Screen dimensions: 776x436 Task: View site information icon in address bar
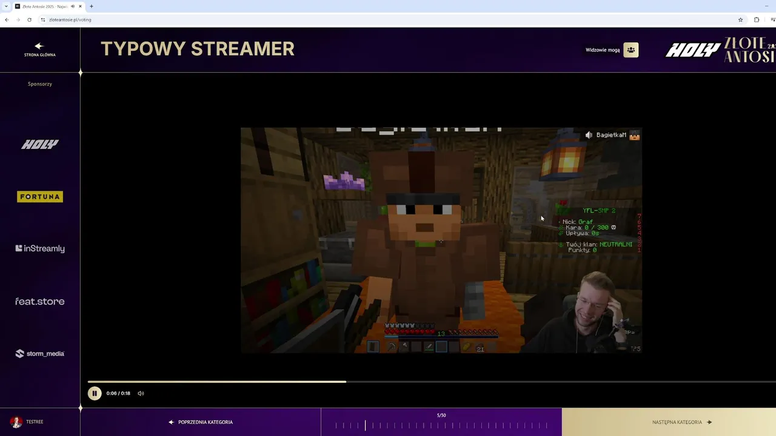(43, 19)
